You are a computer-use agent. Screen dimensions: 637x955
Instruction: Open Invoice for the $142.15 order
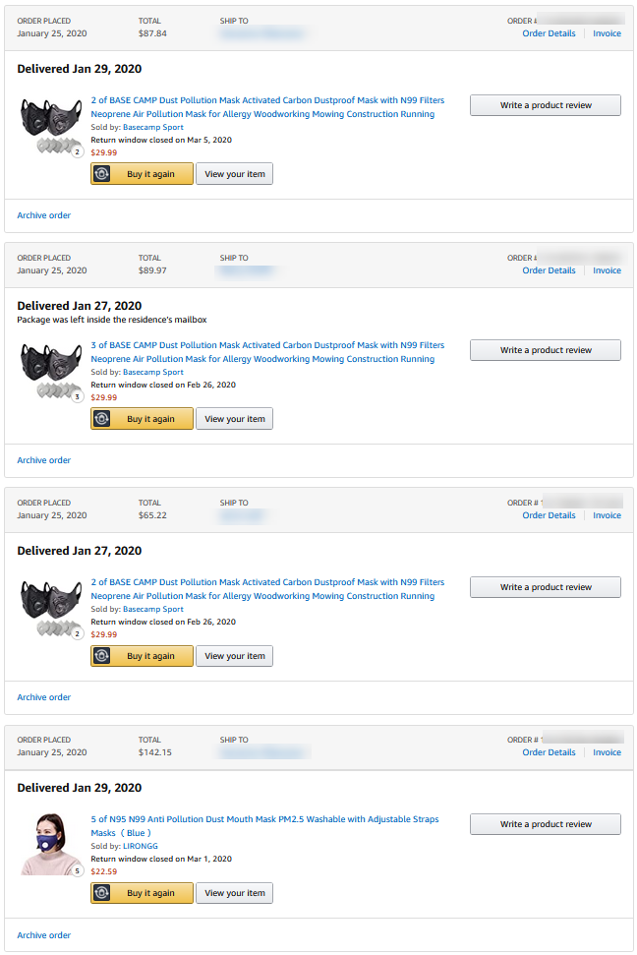607,752
